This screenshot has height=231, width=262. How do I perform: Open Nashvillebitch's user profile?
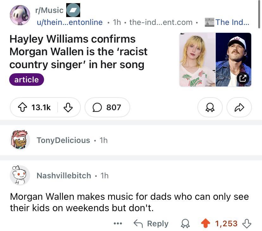(64, 175)
